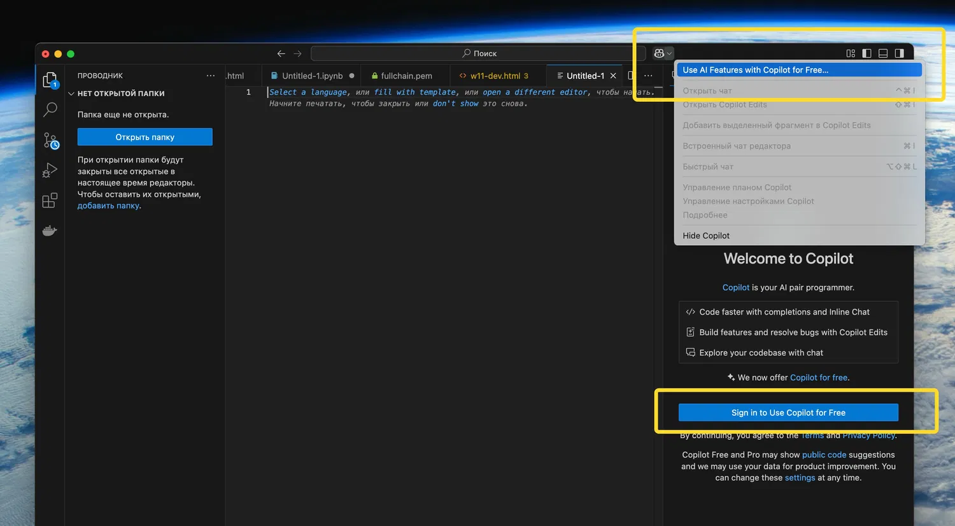Open the 'settings' link in Copilot panel

coord(800,478)
